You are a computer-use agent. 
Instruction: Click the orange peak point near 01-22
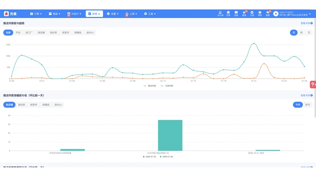click(264, 64)
